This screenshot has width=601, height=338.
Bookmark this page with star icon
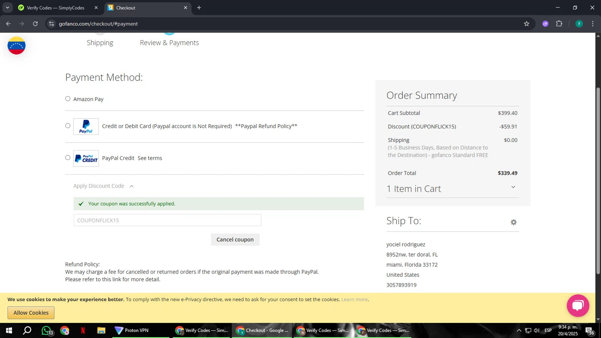pyautogui.click(x=526, y=24)
